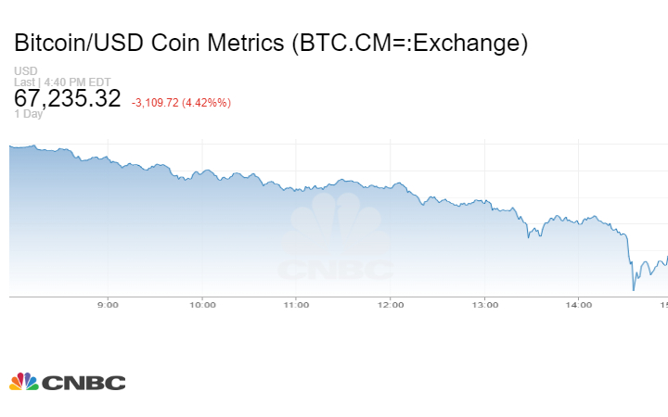The image size is (668, 417).
Task: Click the price line's peak near the chart start
Action: tap(34, 145)
